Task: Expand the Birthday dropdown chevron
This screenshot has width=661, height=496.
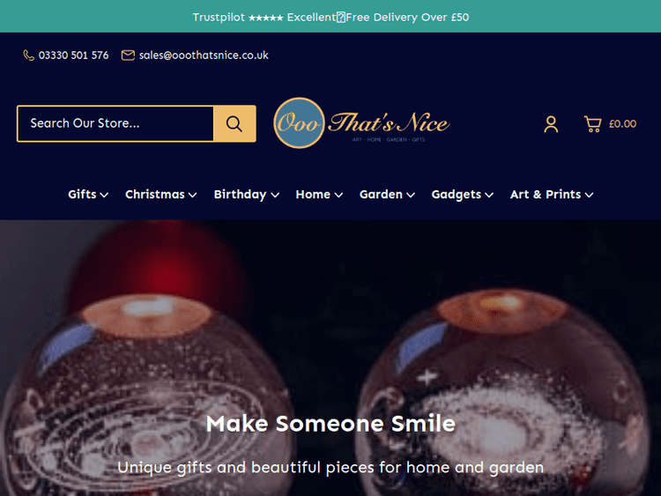Action: coord(275,195)
